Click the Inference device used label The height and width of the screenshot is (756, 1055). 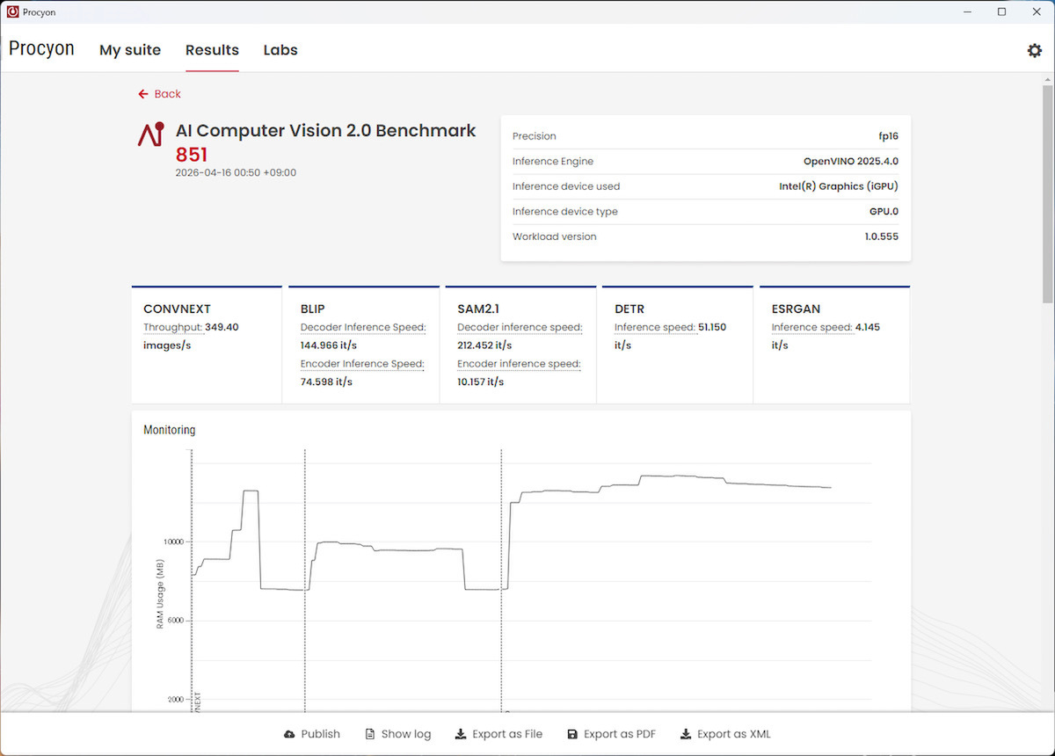tap(566, 186)
